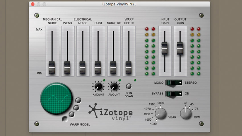Click the RPM selector knob
The image size is (242, 136).
[186, 114]
